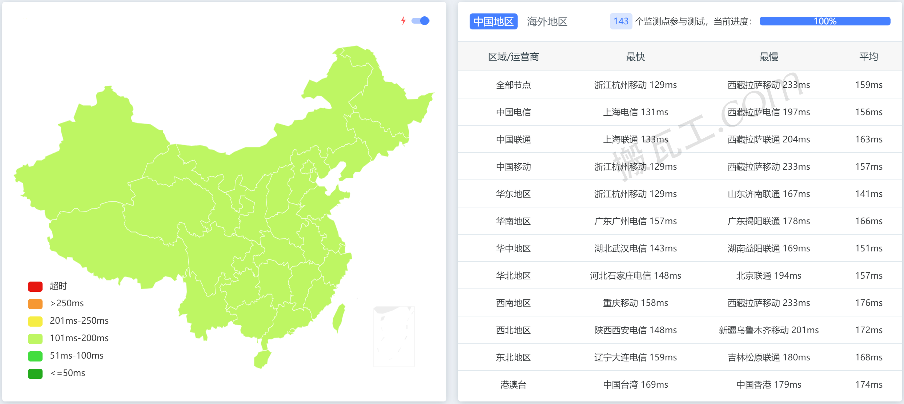Click the 最快 column header
The width and height of the screenshot is (904, 404).
coord(635,57)
